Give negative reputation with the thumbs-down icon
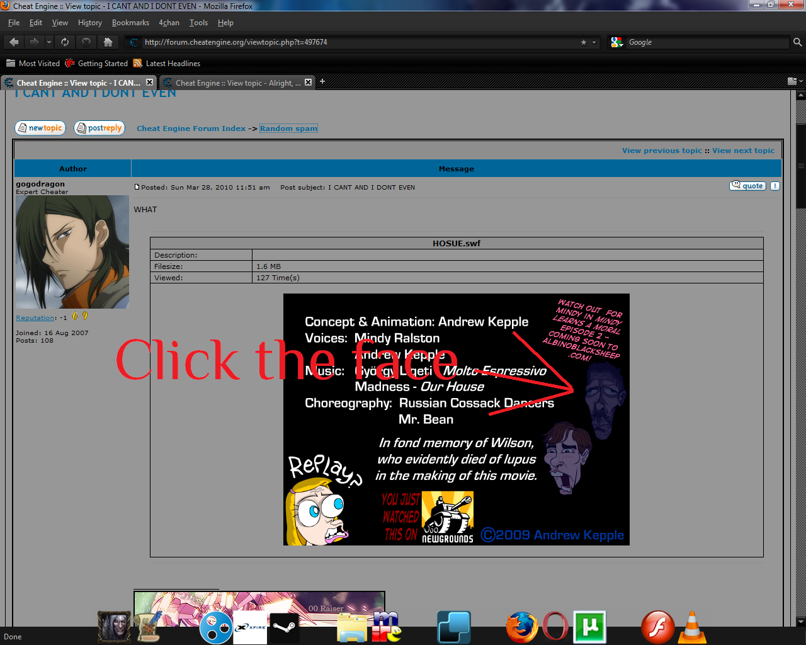Viewport: 806px width, 645px height. 85,316
